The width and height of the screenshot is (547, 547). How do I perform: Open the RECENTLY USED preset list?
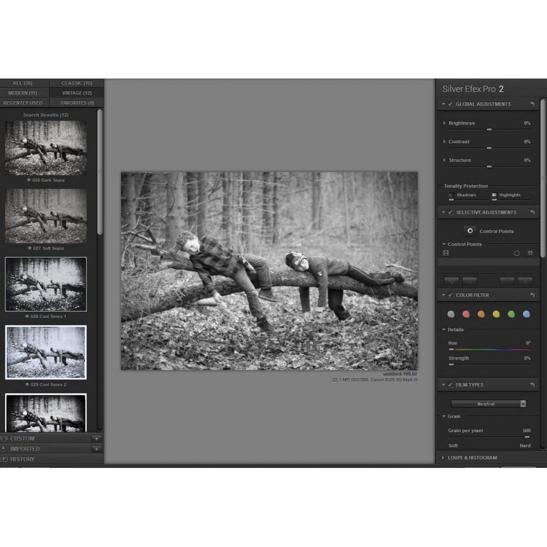coord(23,103)
